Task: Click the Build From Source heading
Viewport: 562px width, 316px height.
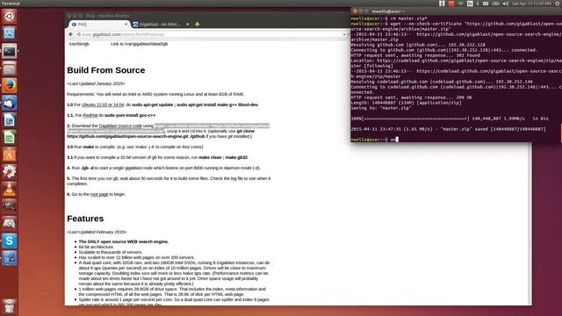Action: tap(106, 70)
